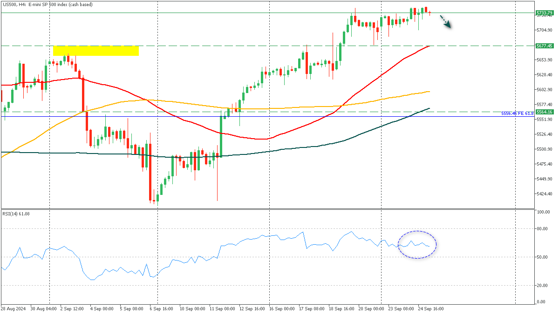Click the 28 Aug 2024 date label
The width and height of the screenshot is (559, 314).
coord(13,308)
